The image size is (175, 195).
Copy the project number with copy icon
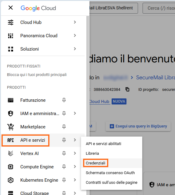tap(127, 89)
